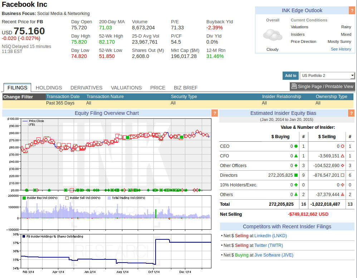Click the Ownership Type filter header
The image size is (357, 278).
point(331,97)
